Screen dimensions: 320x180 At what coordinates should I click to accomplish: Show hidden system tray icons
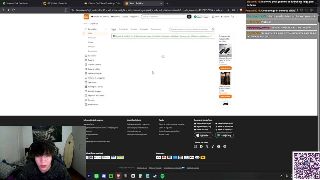point(281,176)
